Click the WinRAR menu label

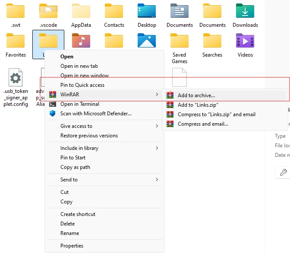pyautogui.click(x=70, y=95)
